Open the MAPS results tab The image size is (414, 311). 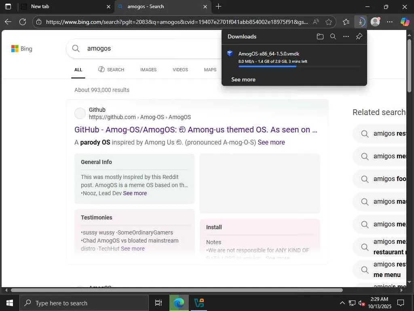[210, 70]
